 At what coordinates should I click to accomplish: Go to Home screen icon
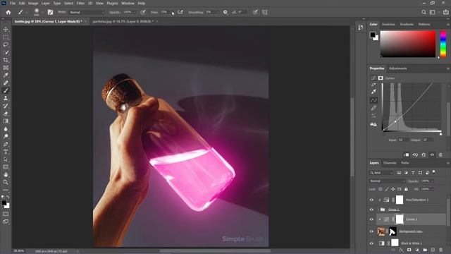tap(8, 13)
